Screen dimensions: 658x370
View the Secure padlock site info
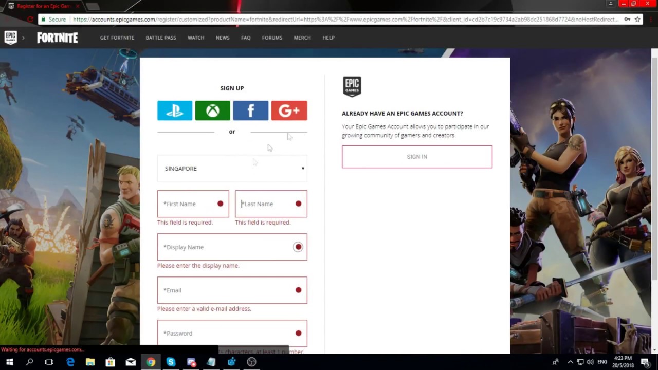tap(53, 20)
